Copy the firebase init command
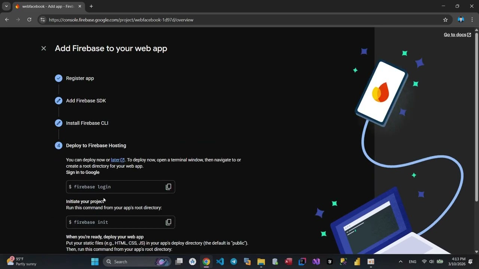Image resolution: width=479 pixels, height=269 pixels. click(x=168, y=222)
